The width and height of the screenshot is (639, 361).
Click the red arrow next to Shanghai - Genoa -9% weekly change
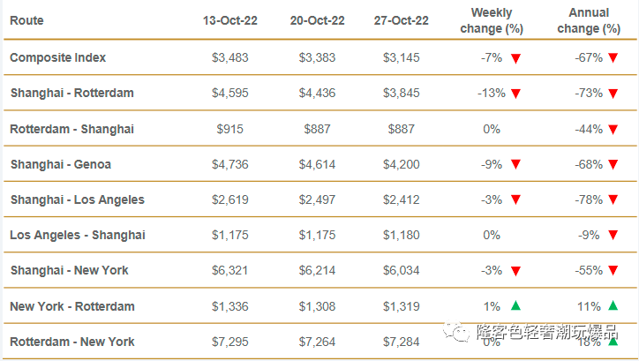pos(515,164)
